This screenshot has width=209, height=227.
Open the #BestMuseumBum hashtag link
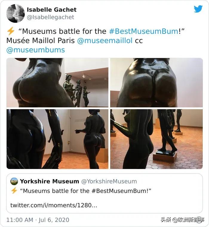point(144,31)
